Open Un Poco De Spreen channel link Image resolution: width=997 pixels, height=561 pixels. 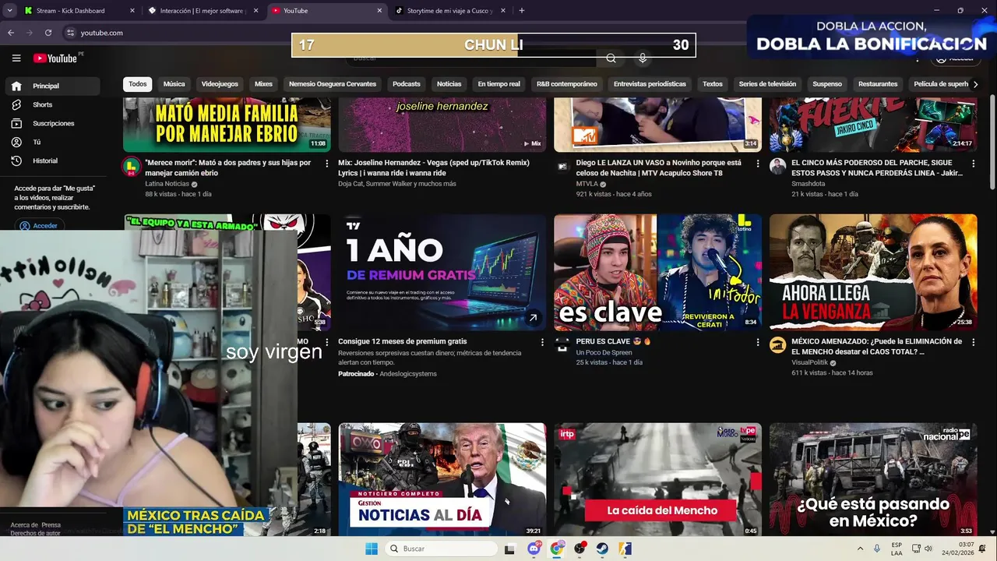(604, 352)
